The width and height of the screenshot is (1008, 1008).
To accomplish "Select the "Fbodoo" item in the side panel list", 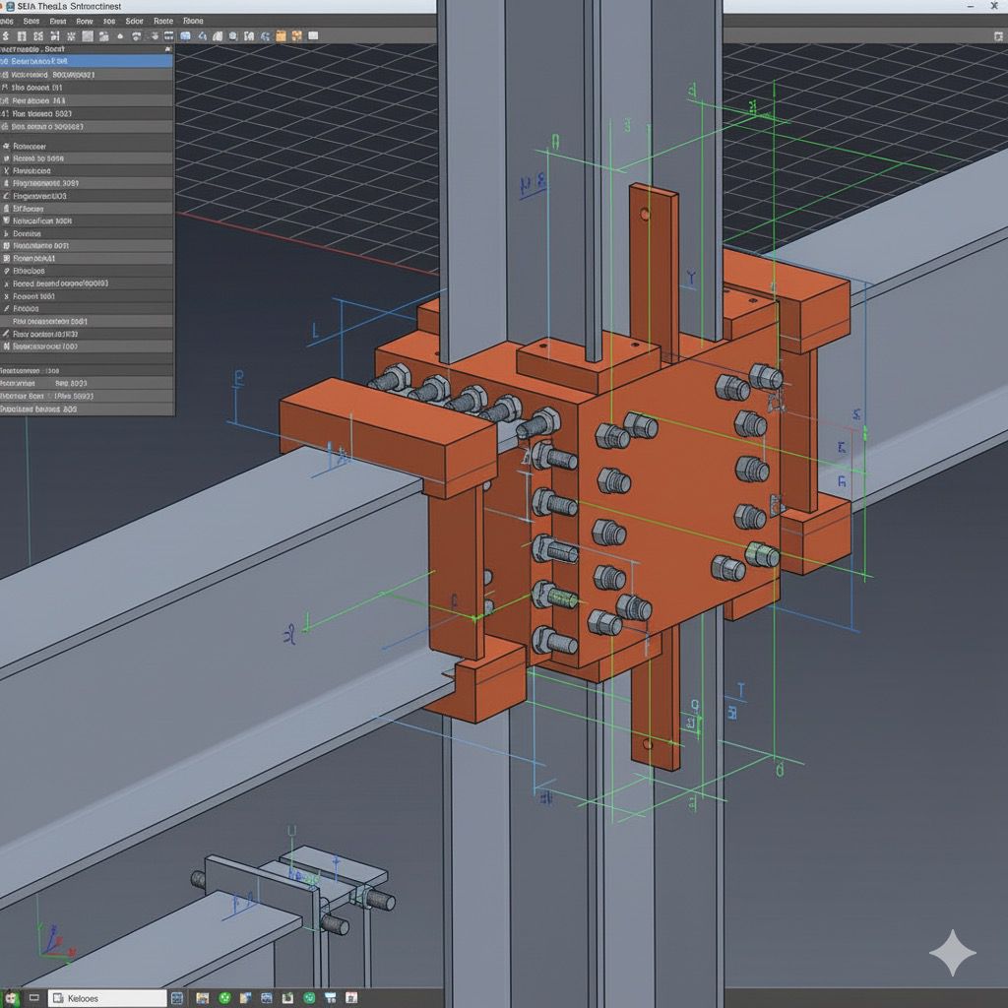I will (x=26, y=308).
